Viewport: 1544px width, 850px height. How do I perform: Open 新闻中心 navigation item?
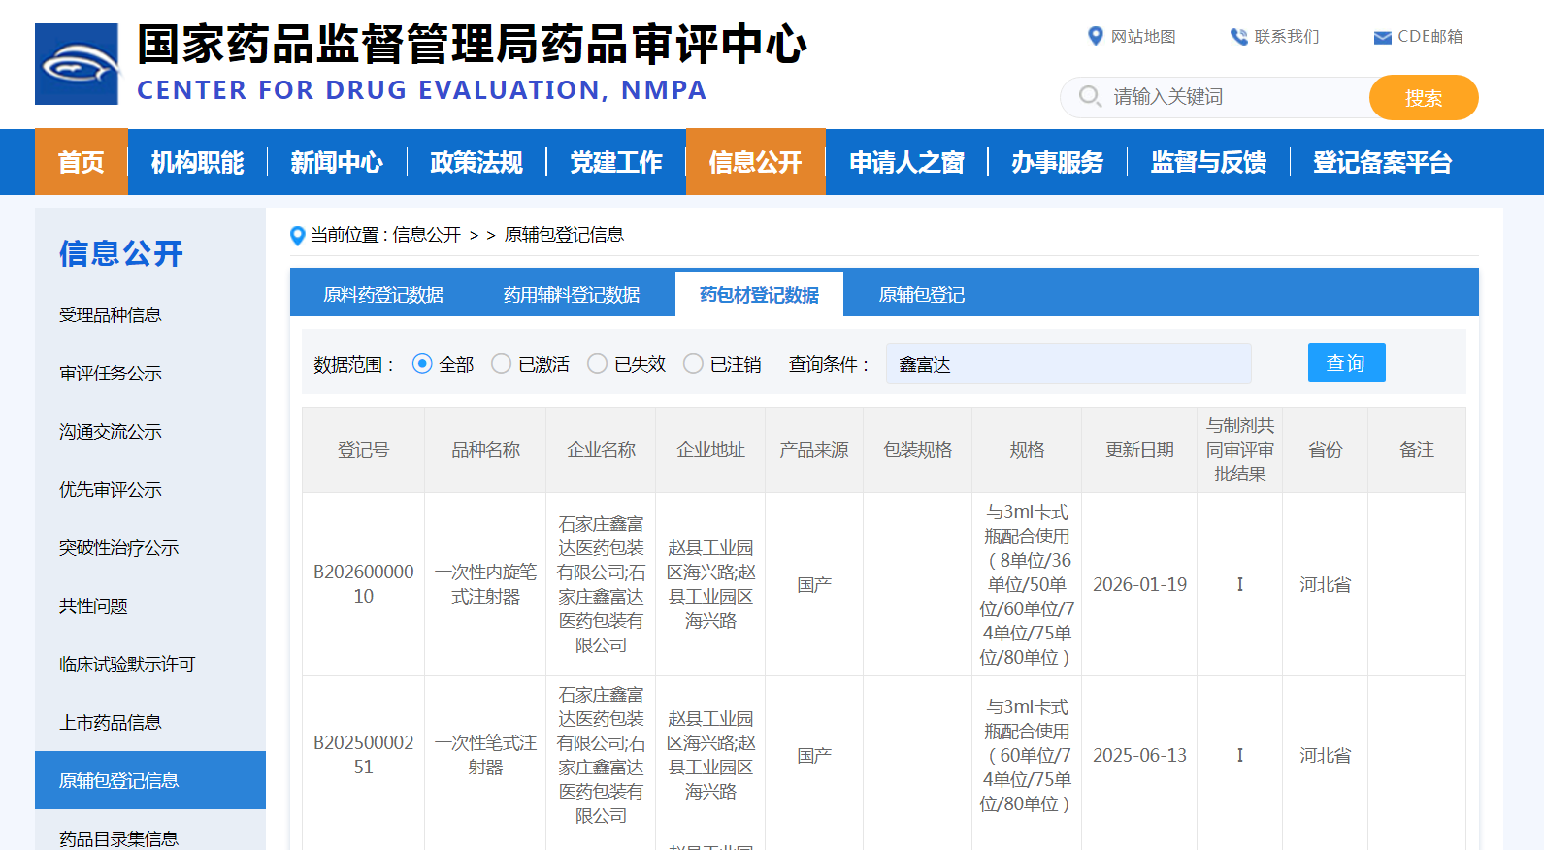[x=337, y=162]
